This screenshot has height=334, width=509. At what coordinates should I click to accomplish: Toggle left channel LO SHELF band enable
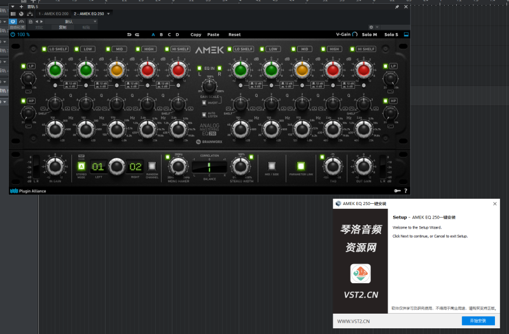click(x=44, y=49)
